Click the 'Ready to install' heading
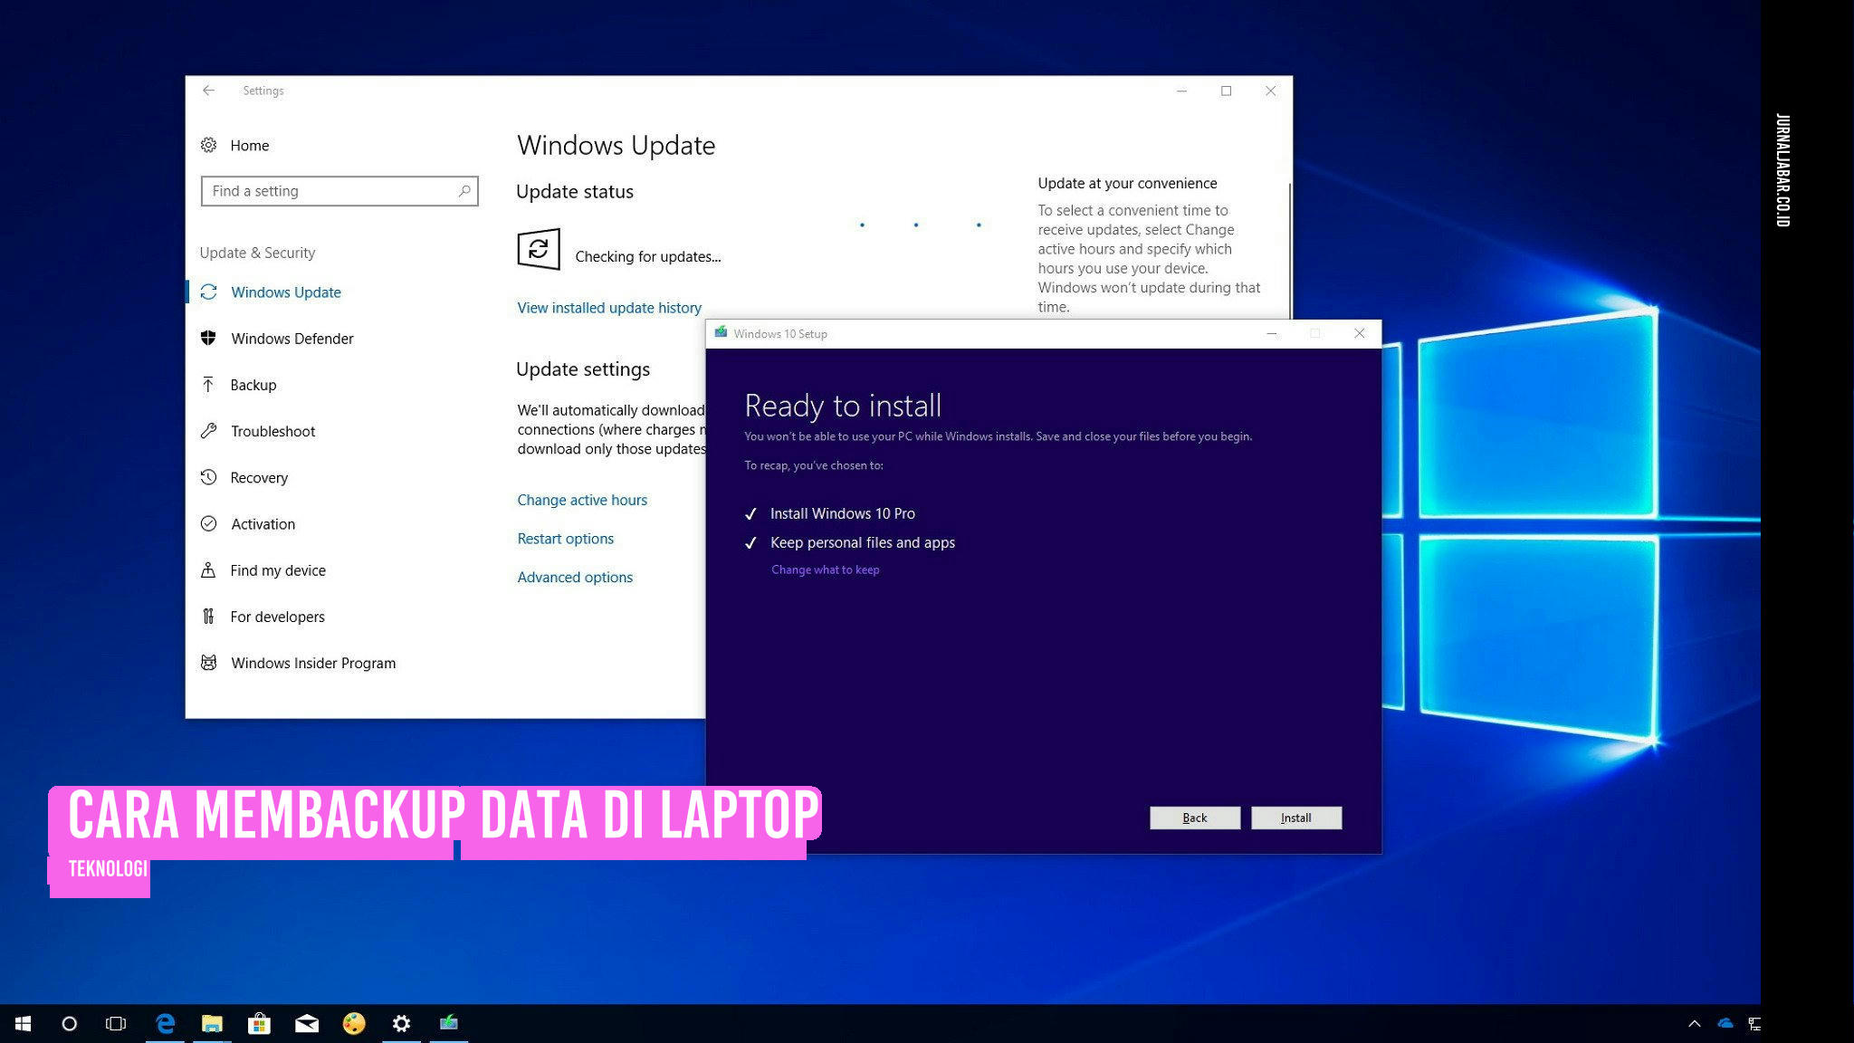This screenshot has height=1043, width=1854. click(843, 406)
